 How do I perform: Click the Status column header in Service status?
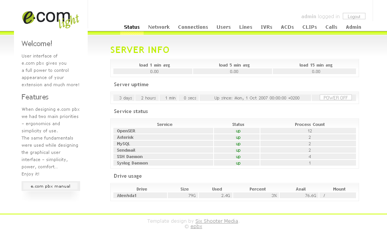[x=238, y=124]
